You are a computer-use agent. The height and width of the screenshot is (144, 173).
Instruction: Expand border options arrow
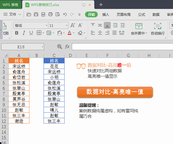pos(43,33)
